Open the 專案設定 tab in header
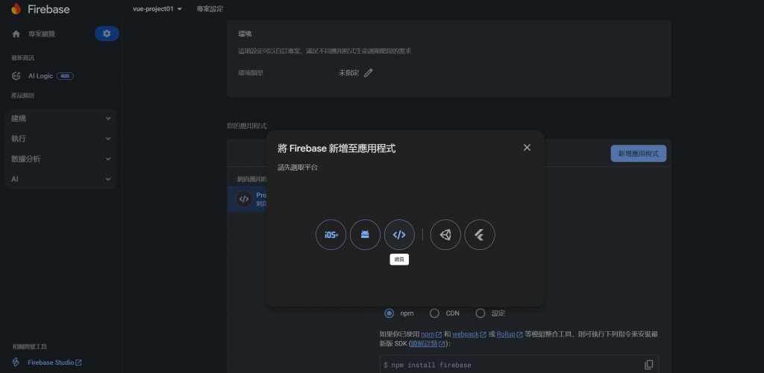 (x=210, y=9)
